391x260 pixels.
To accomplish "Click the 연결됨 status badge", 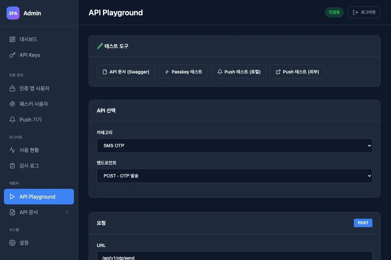I will pyautogui.click(x=334, y=12).
